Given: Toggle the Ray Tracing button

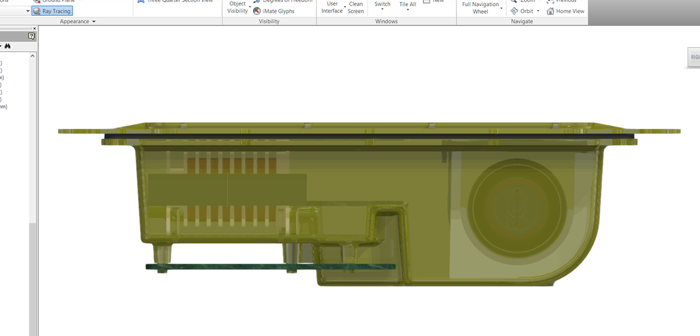Looking at the screenshot, I should pos(52,11).
